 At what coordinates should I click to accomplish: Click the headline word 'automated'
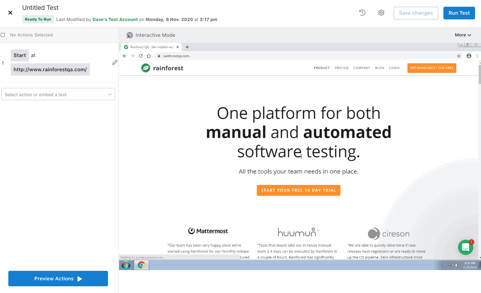coord(347,132)
